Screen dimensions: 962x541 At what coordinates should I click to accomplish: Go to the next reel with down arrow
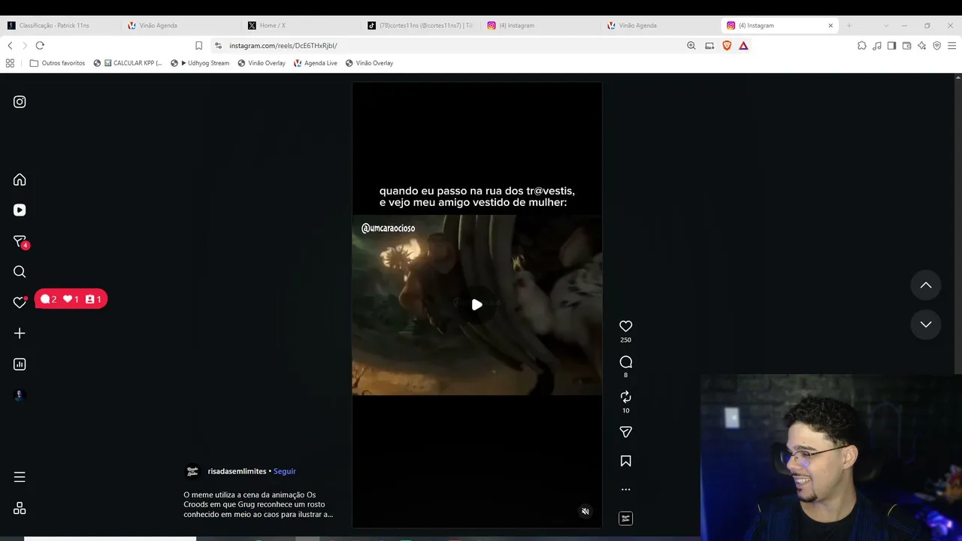926,325
